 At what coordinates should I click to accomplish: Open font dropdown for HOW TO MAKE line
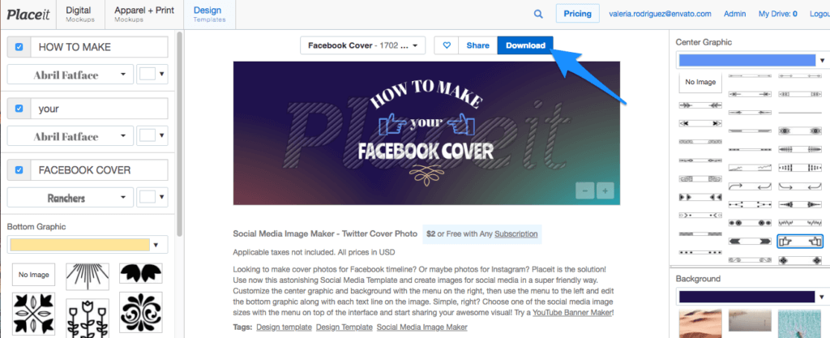point(70,75)
